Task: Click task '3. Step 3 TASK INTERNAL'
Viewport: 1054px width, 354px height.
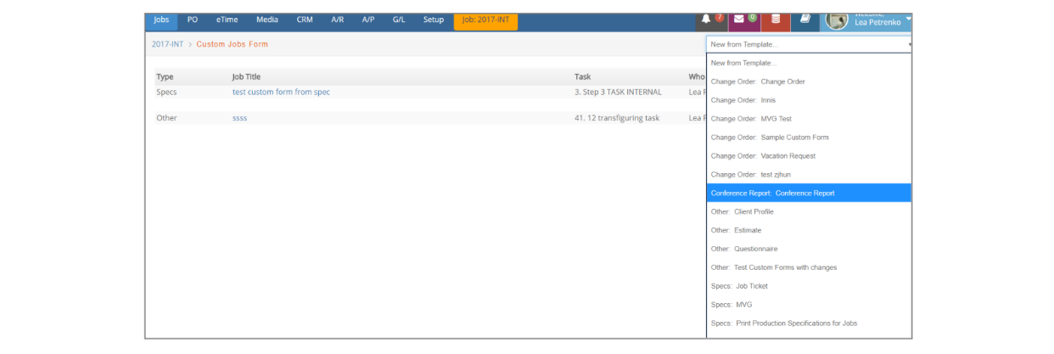Action: point(618,92)
